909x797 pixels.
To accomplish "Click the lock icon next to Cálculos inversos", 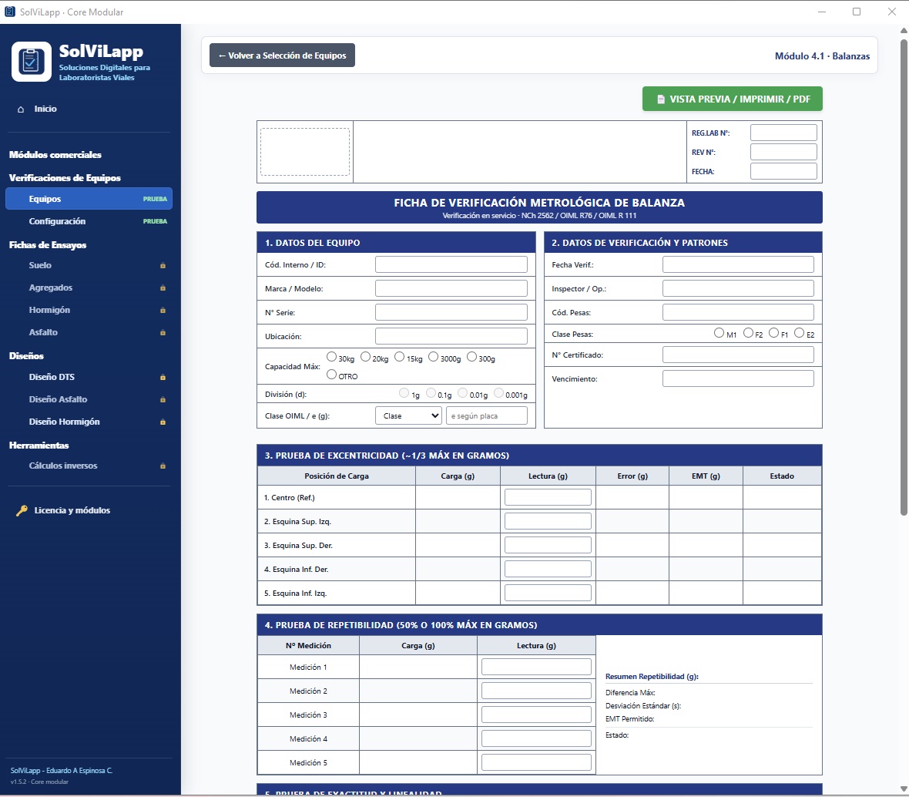I will coord(163,466).
